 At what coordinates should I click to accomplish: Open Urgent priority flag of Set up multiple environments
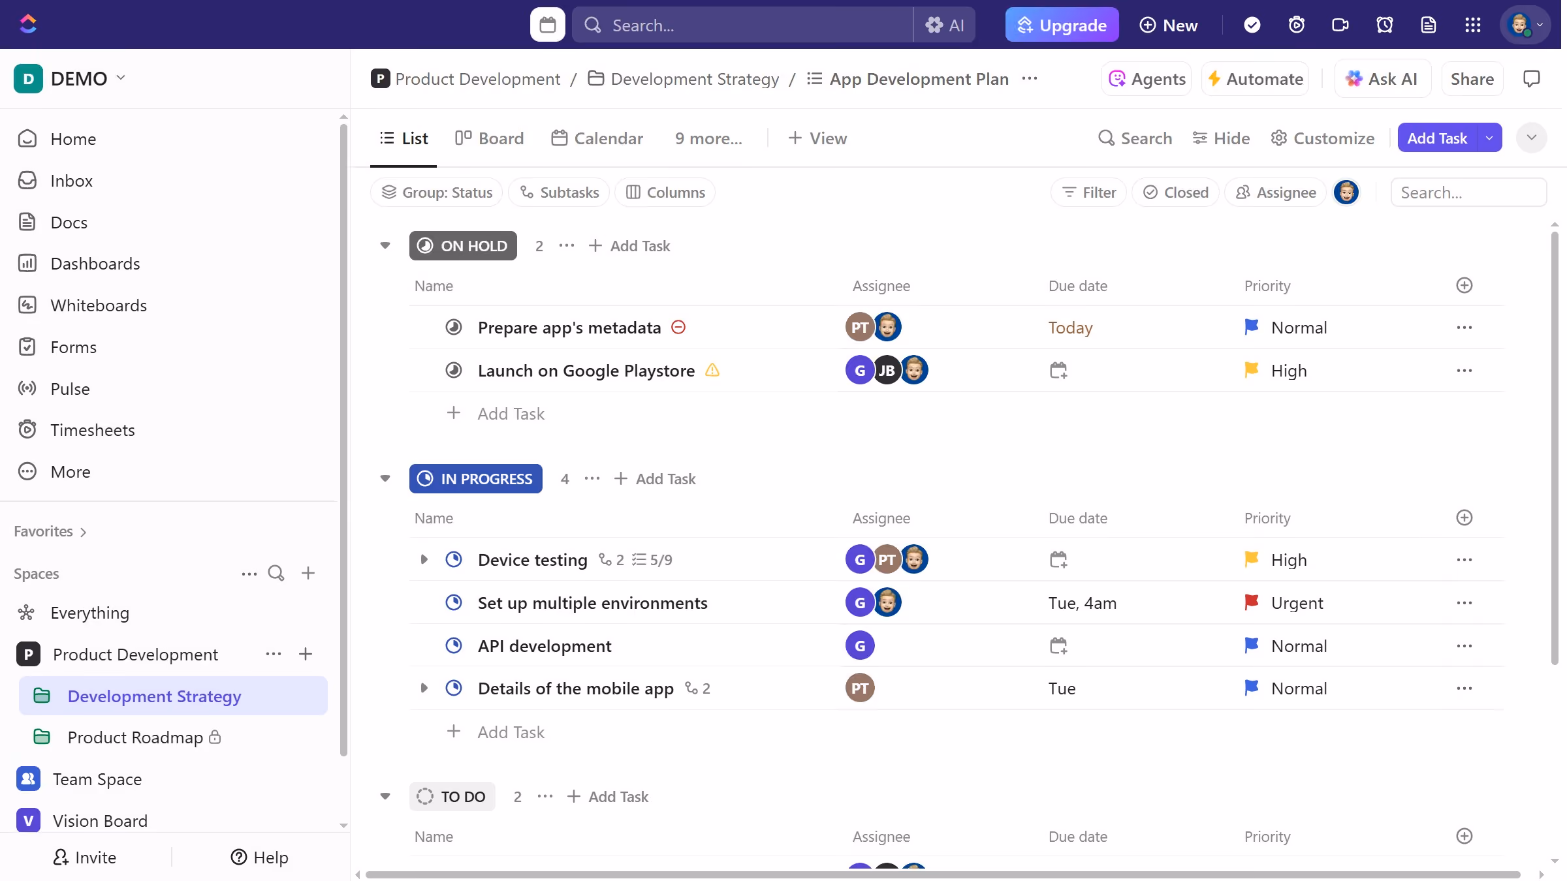[x=1251, y=602]
